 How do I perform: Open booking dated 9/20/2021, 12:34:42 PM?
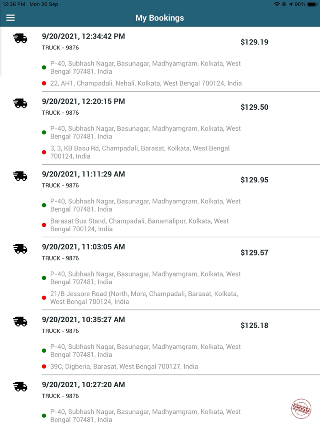(83, 37)
